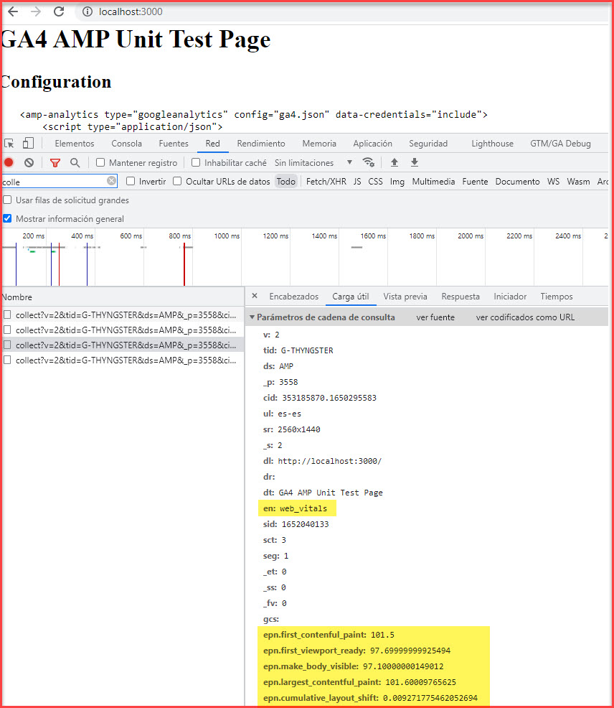
Task: Check the Inhabilitar caché option
Action: click(x=196, y=163)
